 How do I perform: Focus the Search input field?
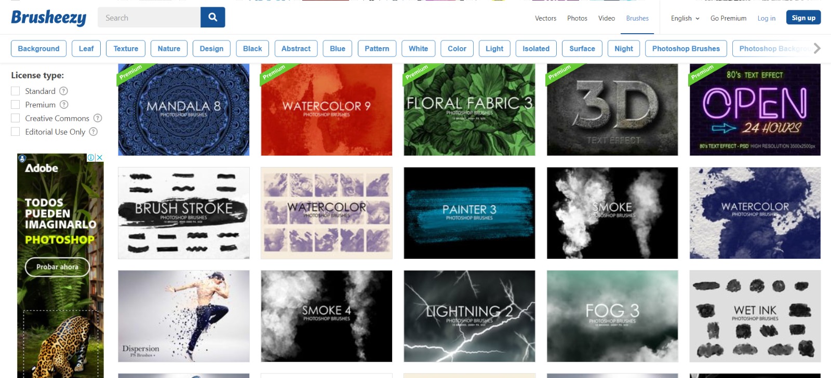(x=149, y=18)
